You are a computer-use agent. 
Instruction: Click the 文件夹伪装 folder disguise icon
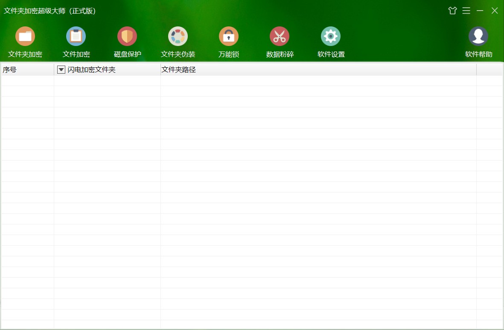178,37
